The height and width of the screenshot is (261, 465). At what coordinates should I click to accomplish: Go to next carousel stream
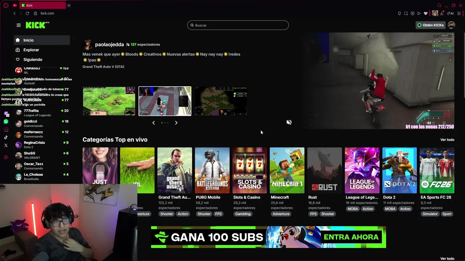click(x=176, y=123)
